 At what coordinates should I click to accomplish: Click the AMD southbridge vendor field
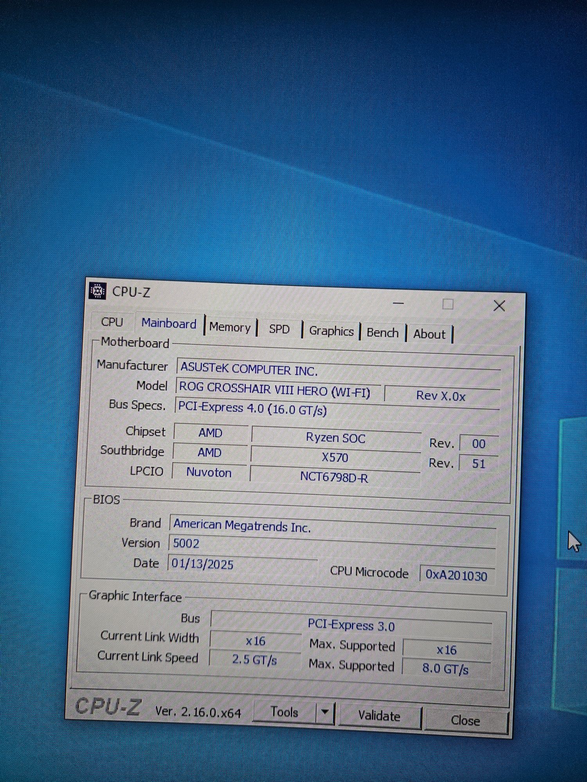pyautogui.click(x=210, y=452)
